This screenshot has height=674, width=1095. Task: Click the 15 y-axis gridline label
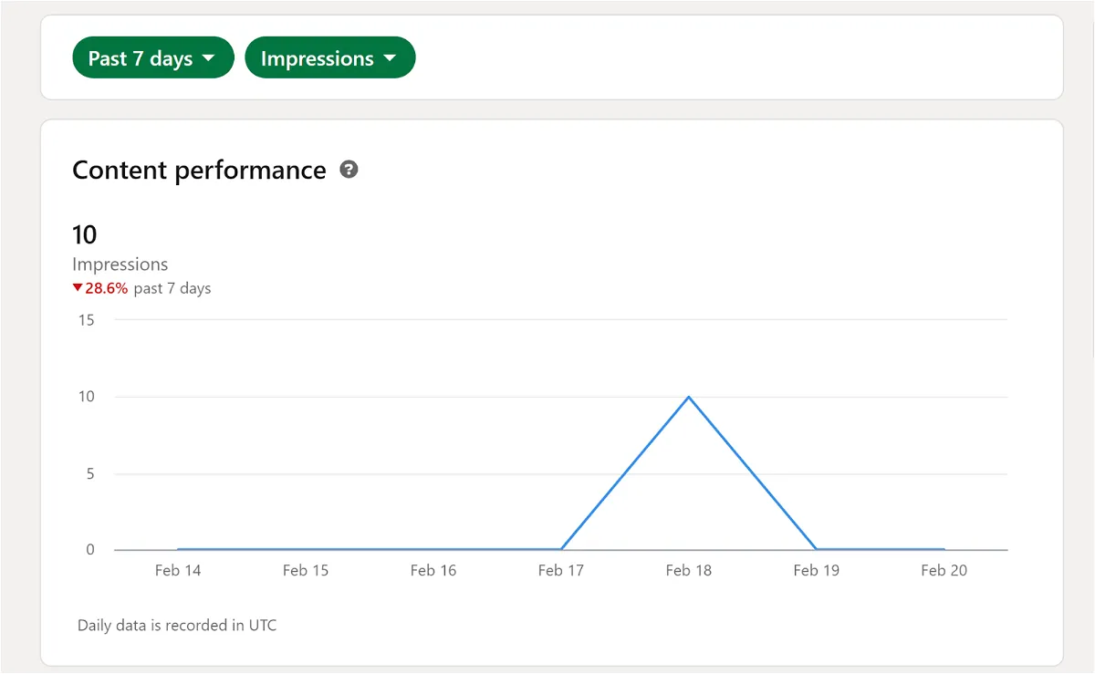click(87, 320)
